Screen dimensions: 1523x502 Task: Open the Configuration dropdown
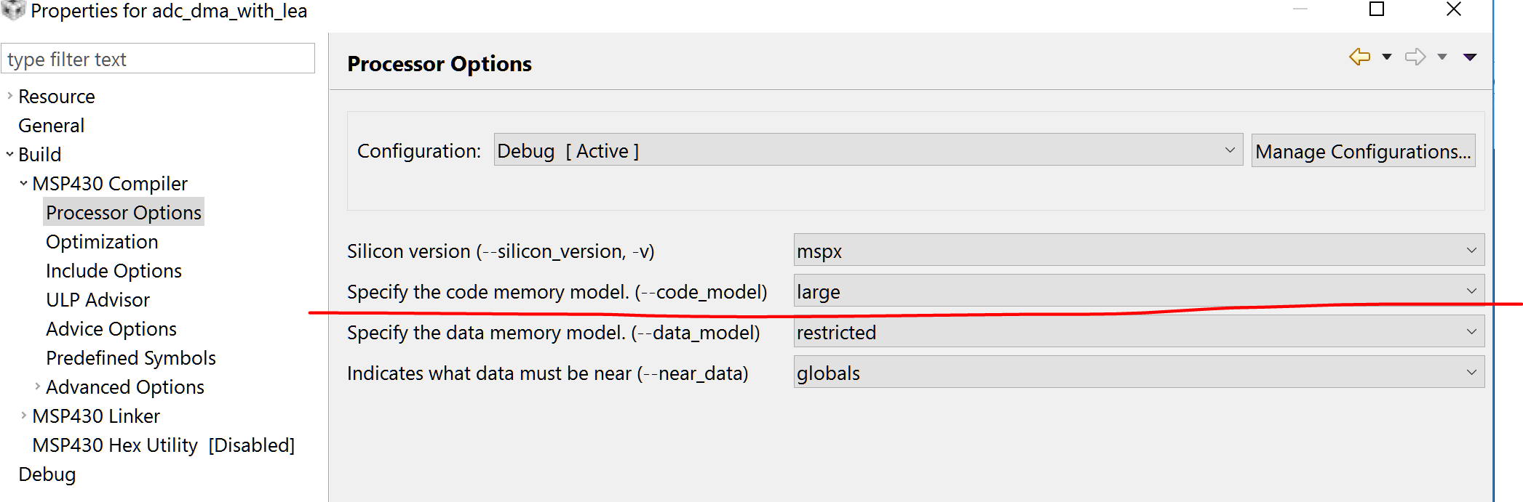click(868, 150)
